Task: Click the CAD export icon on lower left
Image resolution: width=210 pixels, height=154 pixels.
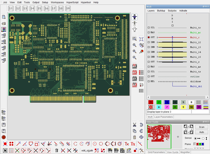Action: (4, 112)
